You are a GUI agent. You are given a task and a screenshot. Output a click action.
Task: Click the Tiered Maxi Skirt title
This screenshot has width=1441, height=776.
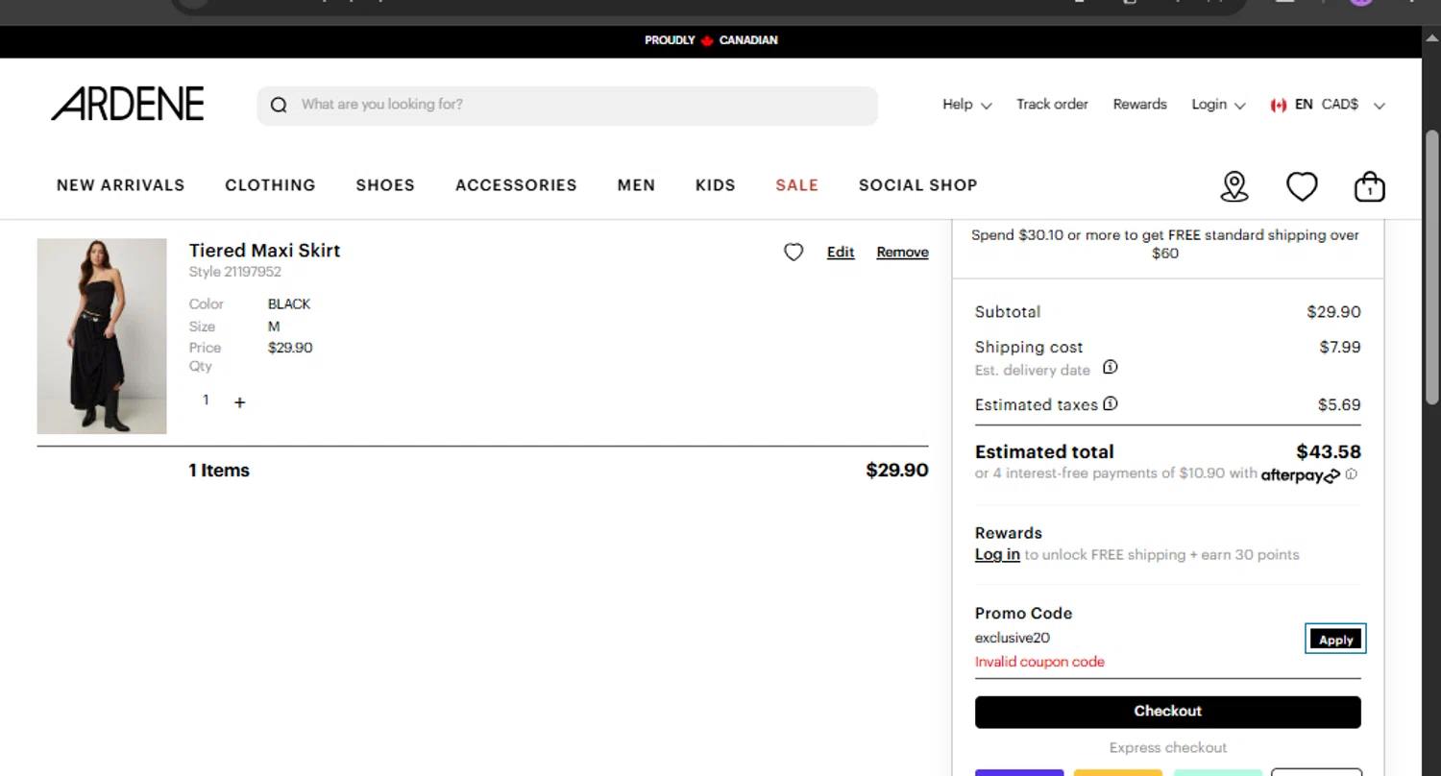tap(264, 251)
